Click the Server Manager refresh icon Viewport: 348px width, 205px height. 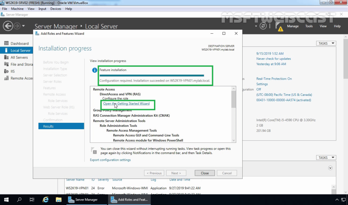pyautogui.click(x=263, y=26)
